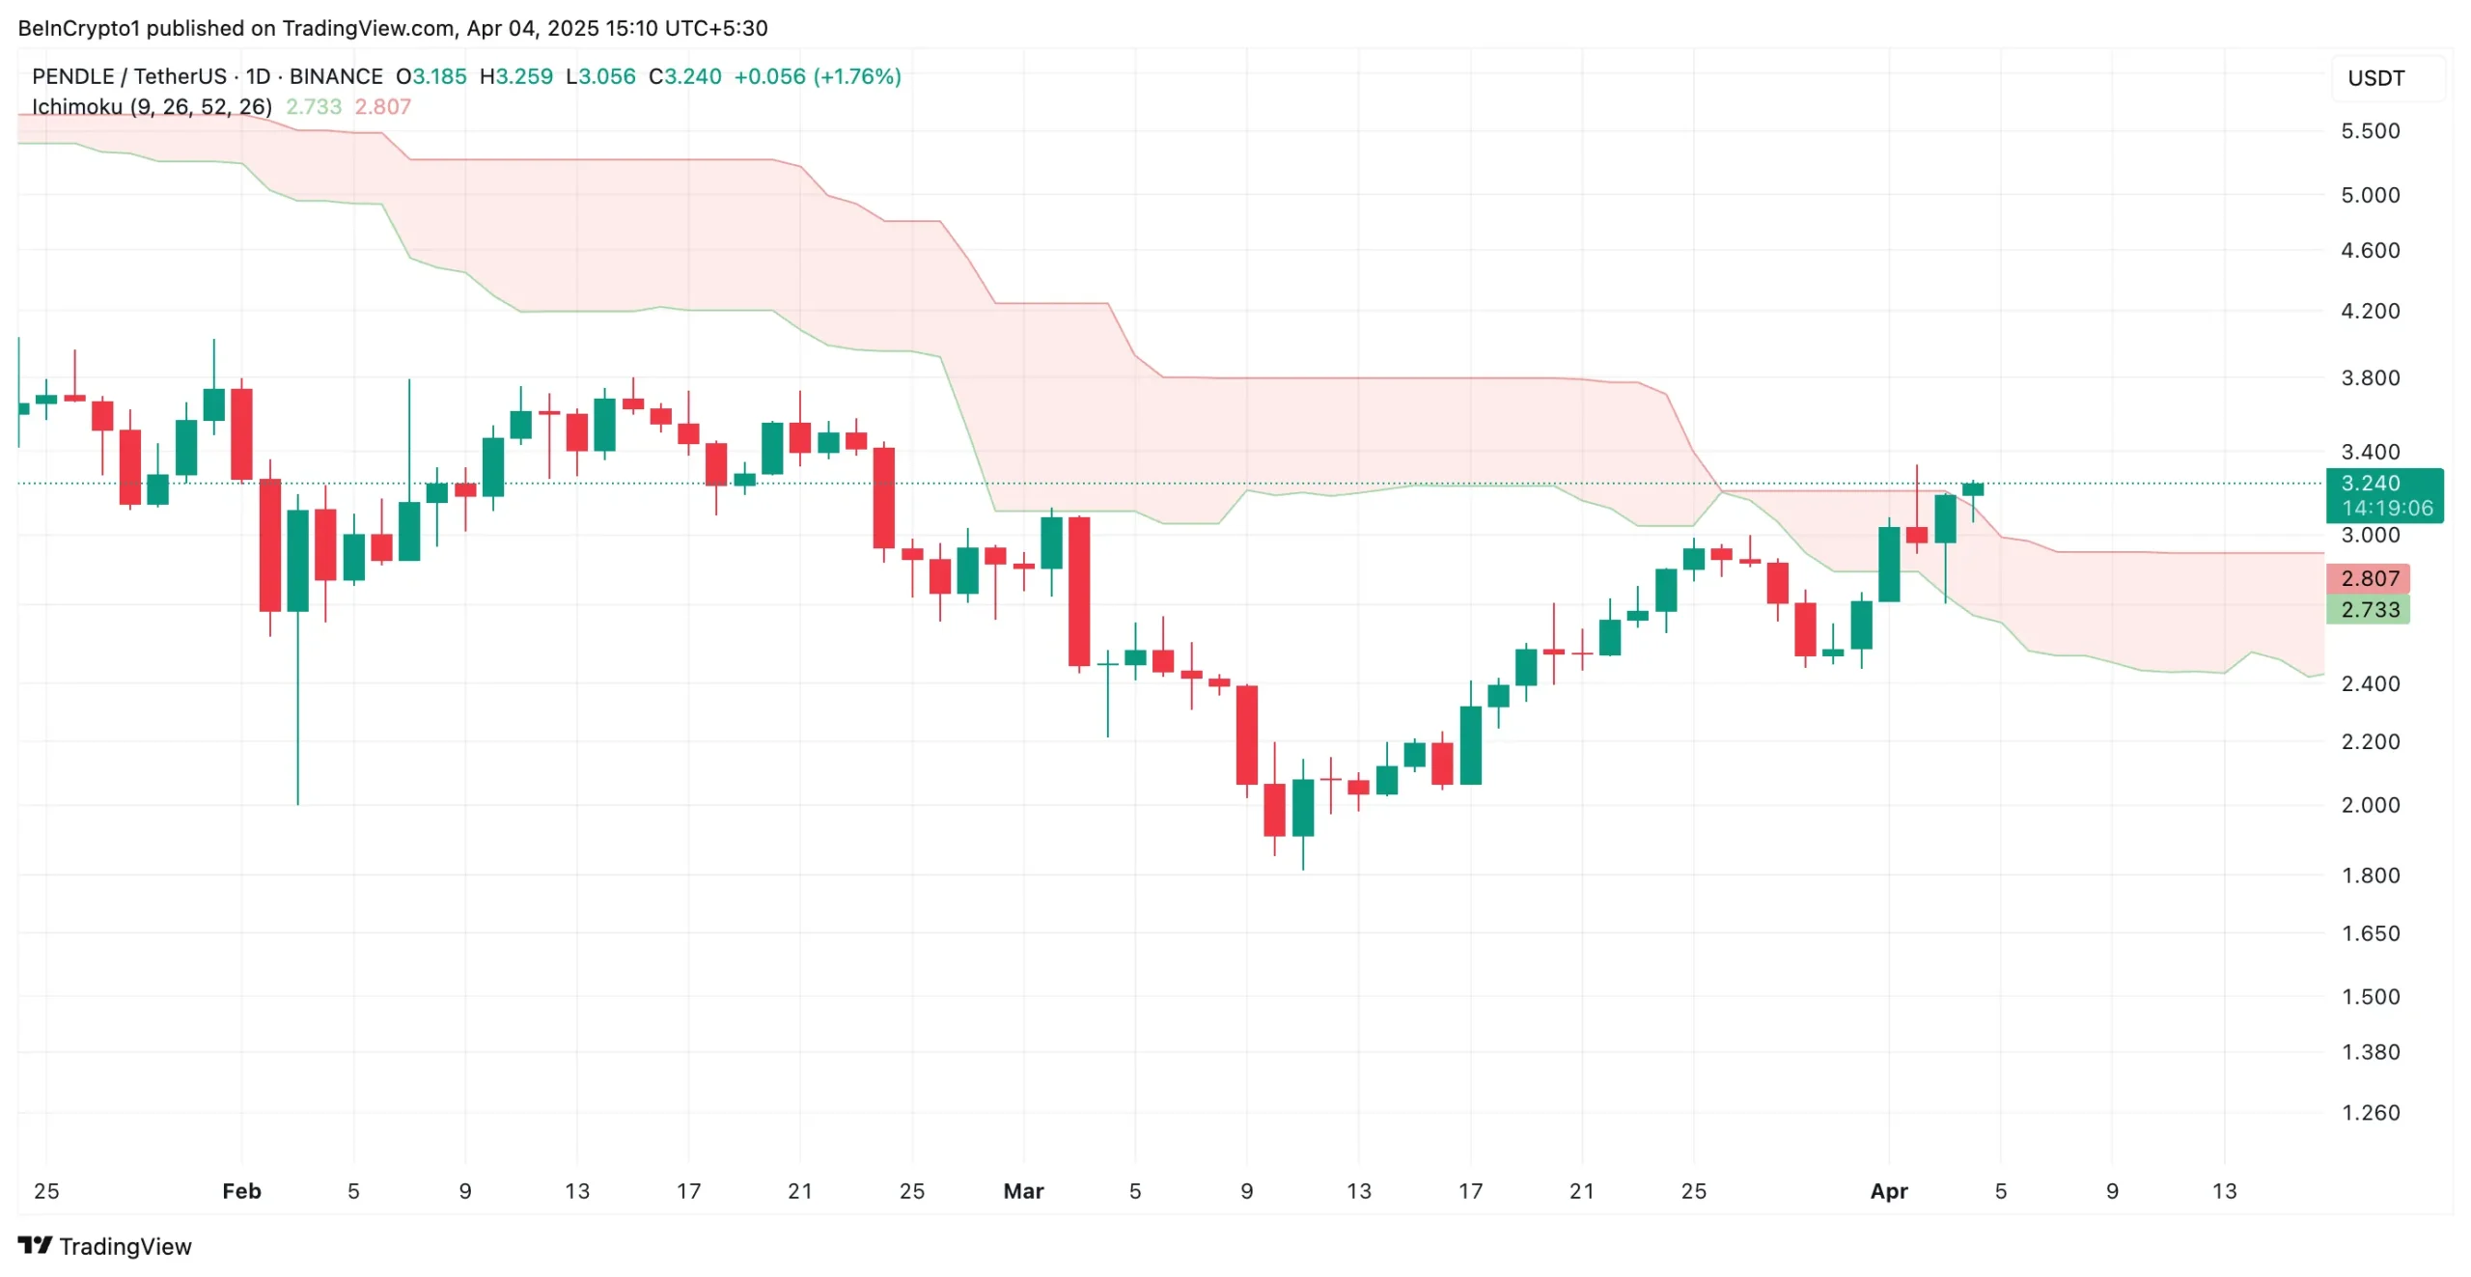Click the TradingView logo icon
2471x1277 pixels.
click(35, 1245)
